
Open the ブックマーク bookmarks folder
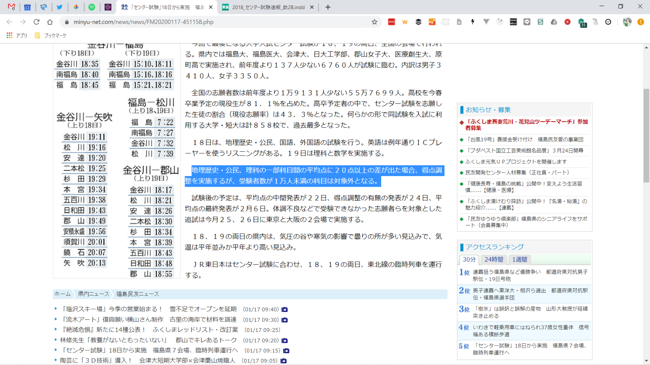tap(51, 35)
